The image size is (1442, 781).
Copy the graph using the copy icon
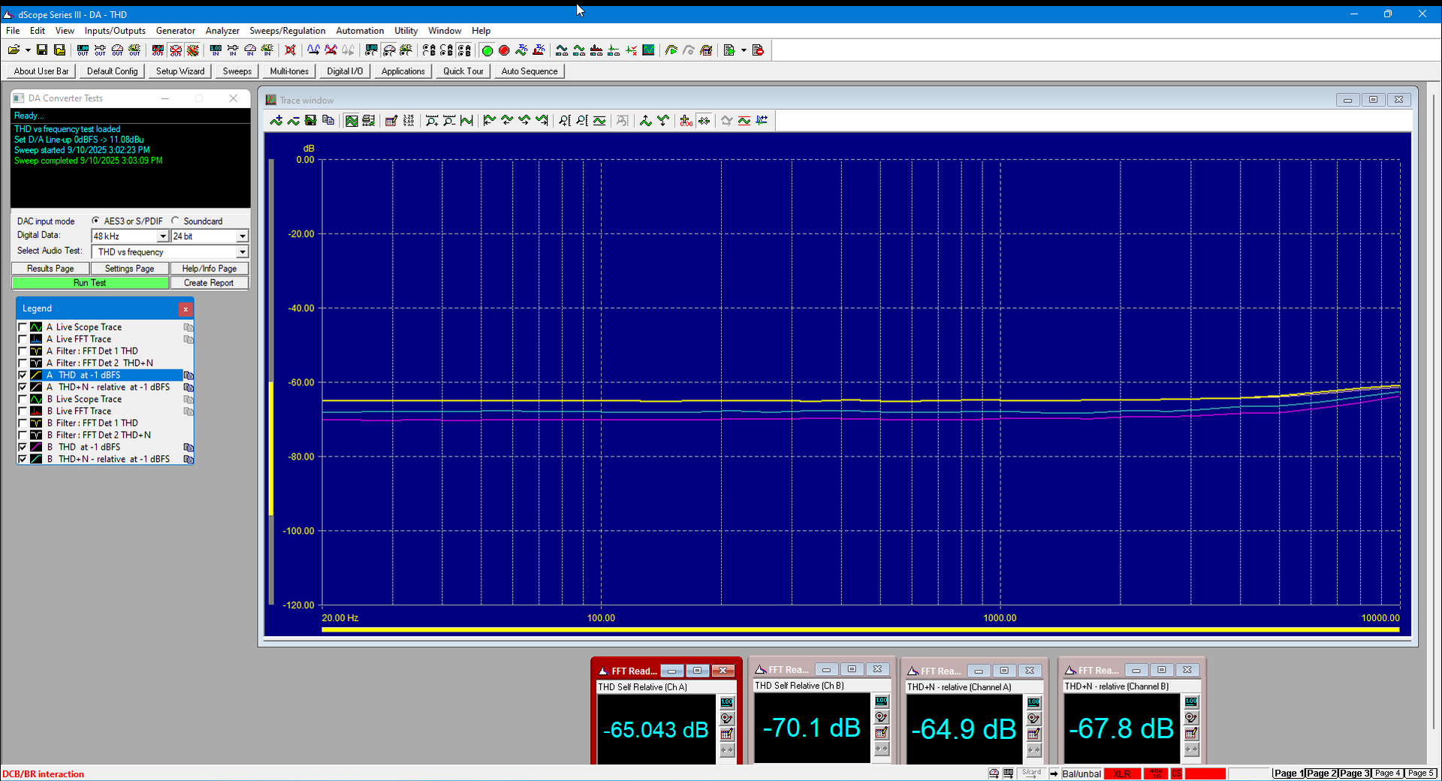(x=327, y=121)
